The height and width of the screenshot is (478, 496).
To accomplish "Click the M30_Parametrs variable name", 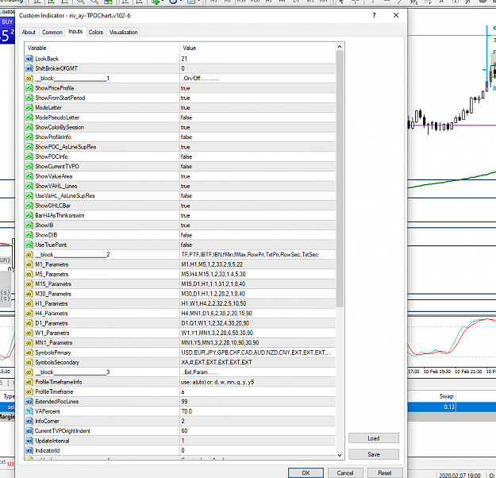I will coord(53,294).
